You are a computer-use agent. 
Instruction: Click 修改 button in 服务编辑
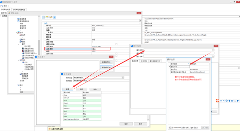pos(82,89)
